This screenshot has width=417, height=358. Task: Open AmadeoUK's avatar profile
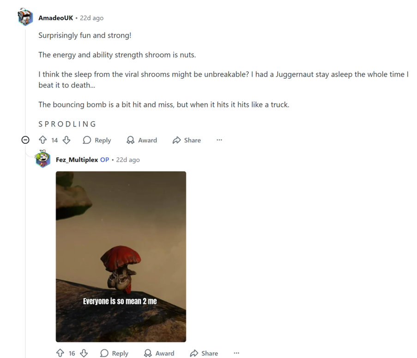tap(25, 17)
